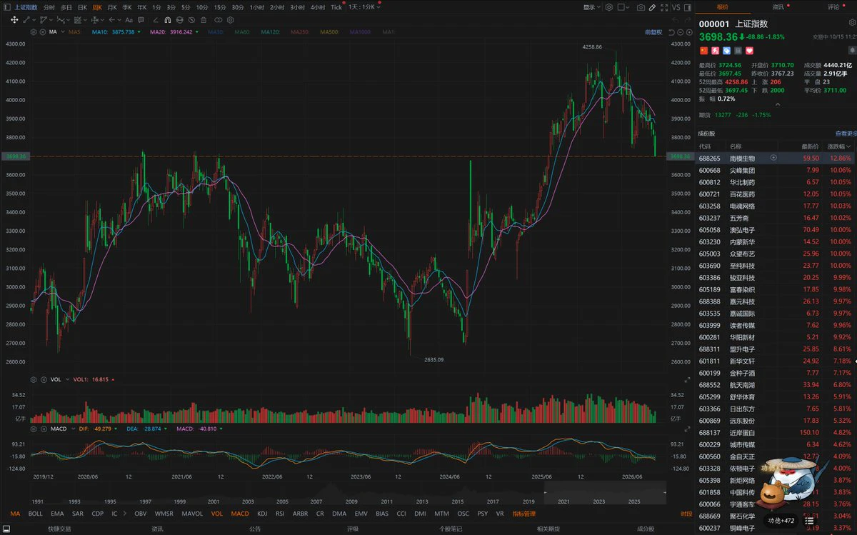Select the 月K period tab
Screen dimensions: 857x535
(x=112, y=7)
